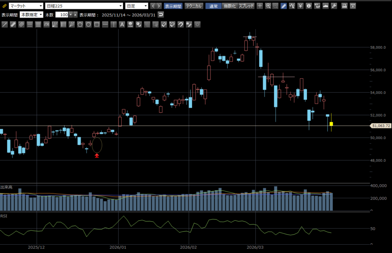The height and width of the screenshot is (253, 392).
Task: Select the ellipse drawing tool
Action: [88, 24]
